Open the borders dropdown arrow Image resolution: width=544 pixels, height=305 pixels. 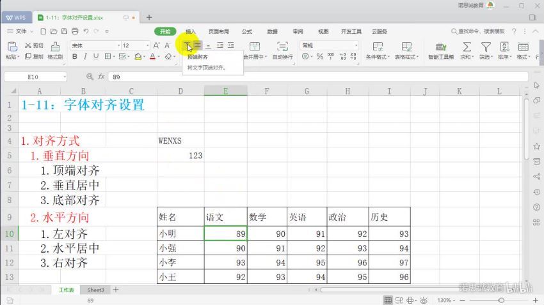114,56
